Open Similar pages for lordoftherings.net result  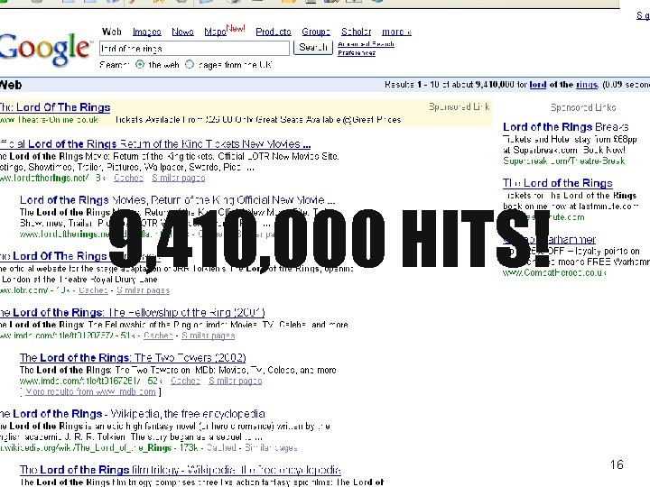point(178,178)
